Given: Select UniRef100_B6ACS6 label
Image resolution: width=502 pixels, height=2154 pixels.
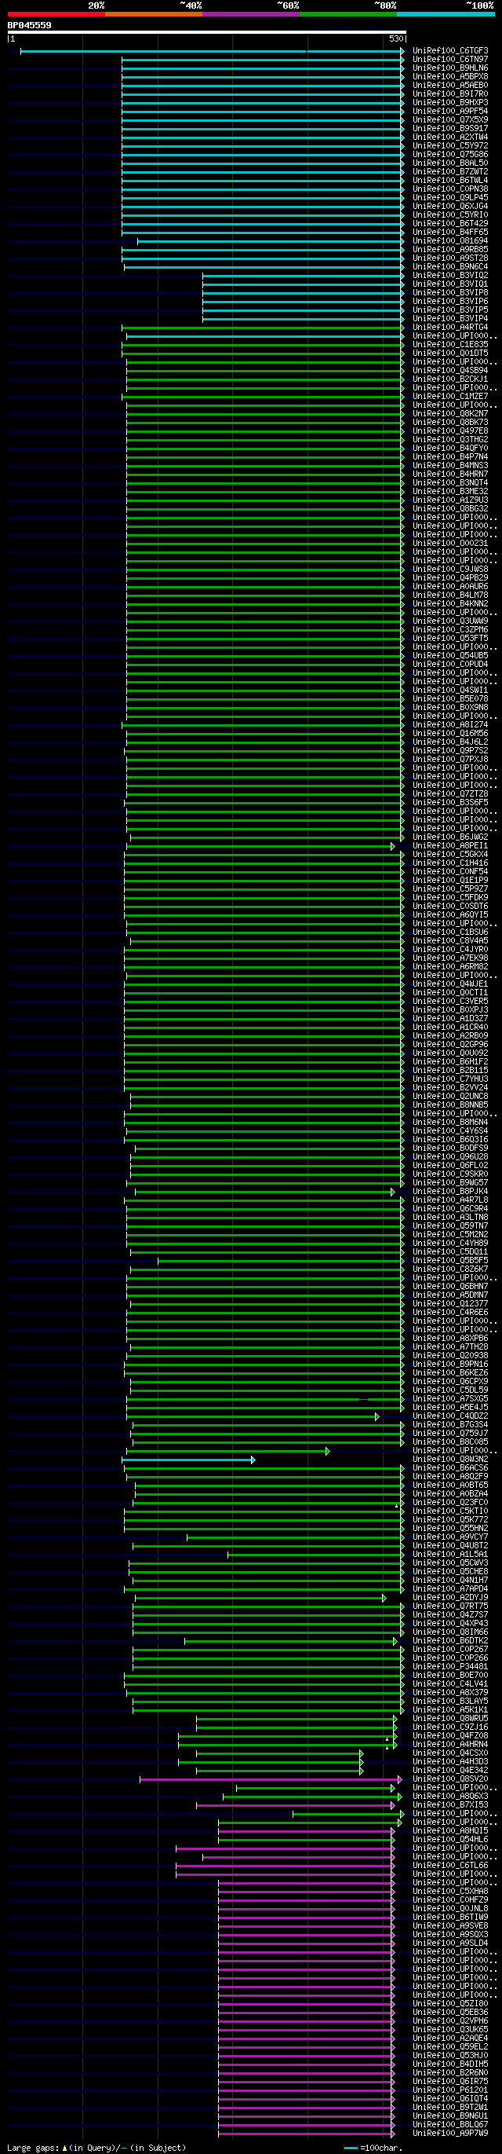Looking at the screenshot, I should tap(450, 1468).
